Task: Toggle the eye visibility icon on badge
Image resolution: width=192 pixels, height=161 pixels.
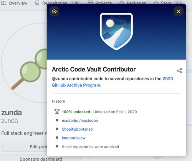Action: coord(54,12)
